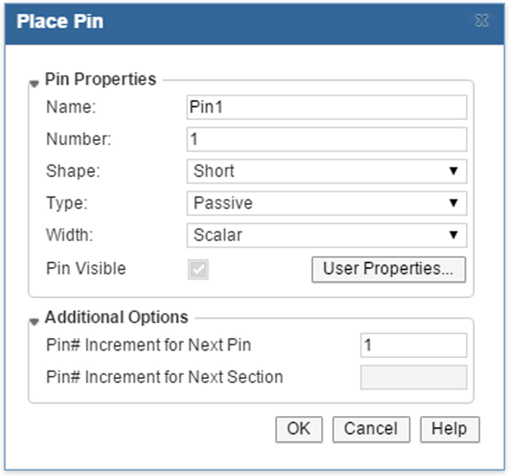The image size is (512, 476).
Task: Click the Shape label text
Action: [x=73, y=171]
